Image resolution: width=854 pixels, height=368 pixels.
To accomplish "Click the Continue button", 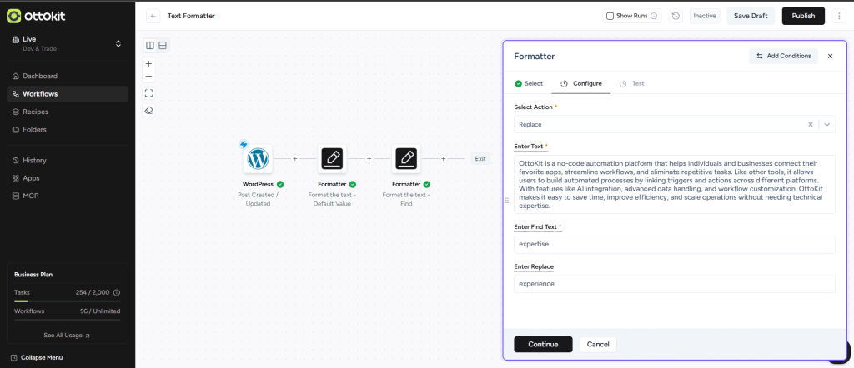I will click(543, 344).
